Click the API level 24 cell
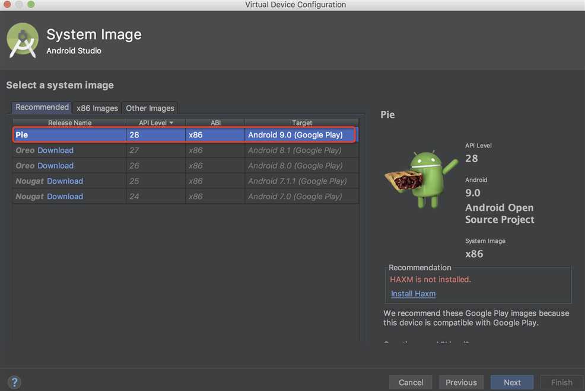This screenshot has height=391, width=585. pos(156,197)
